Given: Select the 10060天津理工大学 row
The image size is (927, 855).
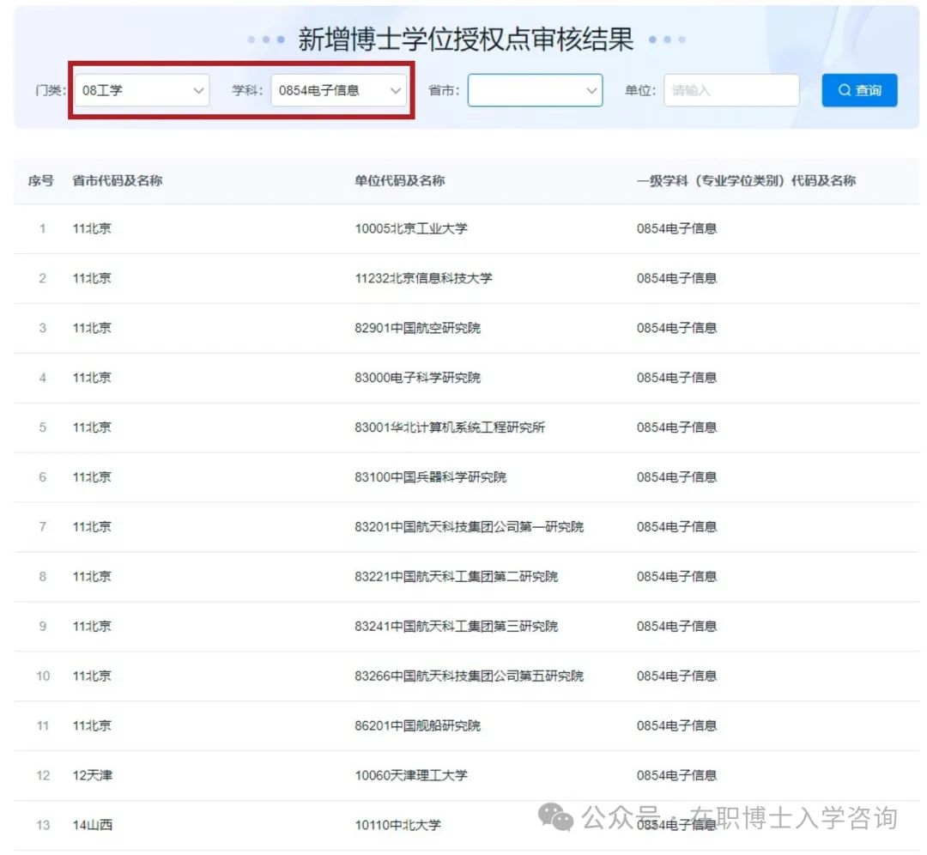Looking at the screenshot, I should point(411,776).
